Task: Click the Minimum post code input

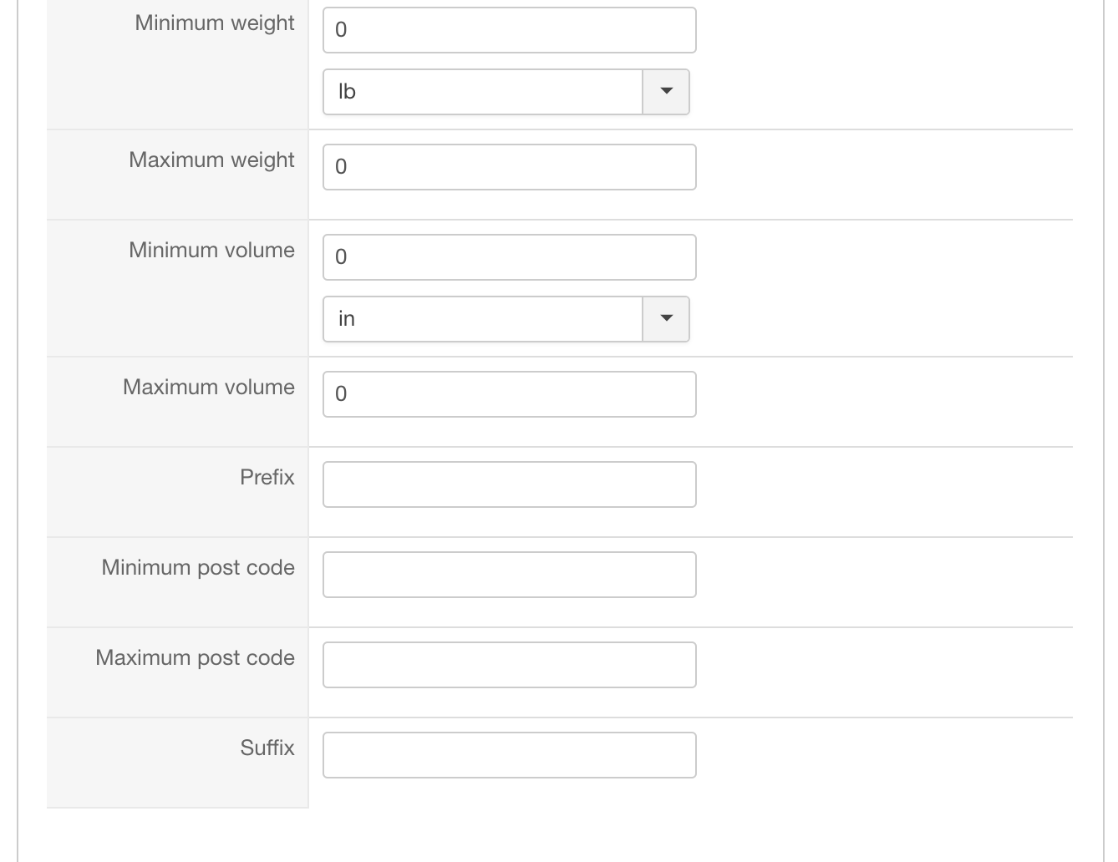Action: pyautogui.click(x=509, y=575)
